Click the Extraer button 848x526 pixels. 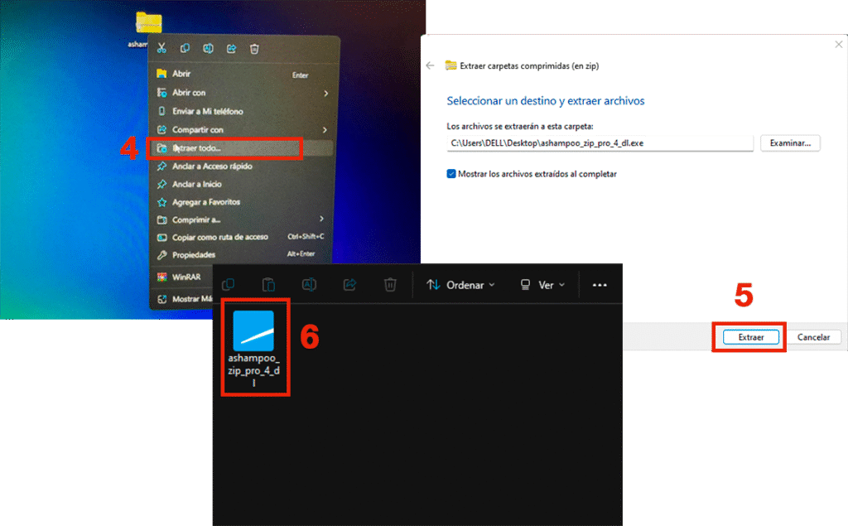pyautogui.click(x=749, y=337)
